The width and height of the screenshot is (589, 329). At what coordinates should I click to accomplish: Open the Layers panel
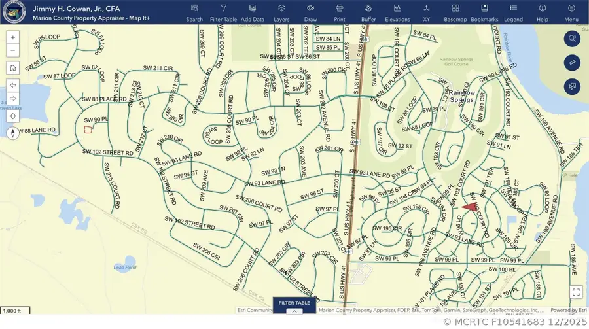(281, 12)
